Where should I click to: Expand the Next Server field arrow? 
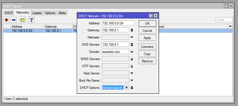pyautogui.click(x=132, y=73)
